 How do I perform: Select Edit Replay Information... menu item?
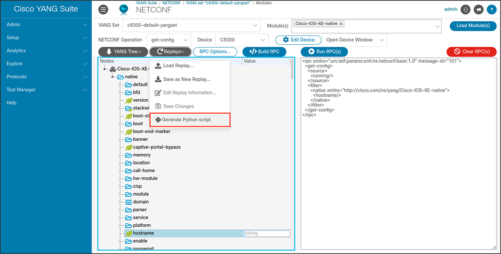pos(189,93)
